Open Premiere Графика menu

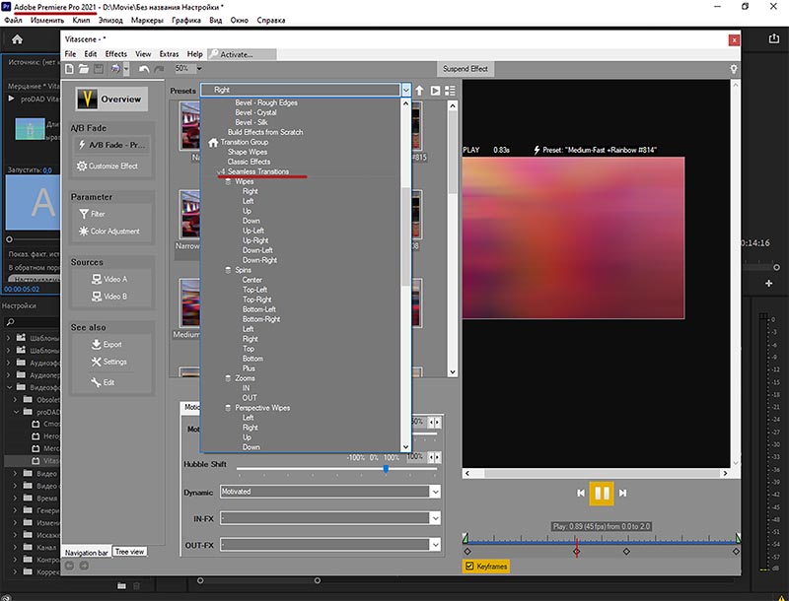coord(186,20)
